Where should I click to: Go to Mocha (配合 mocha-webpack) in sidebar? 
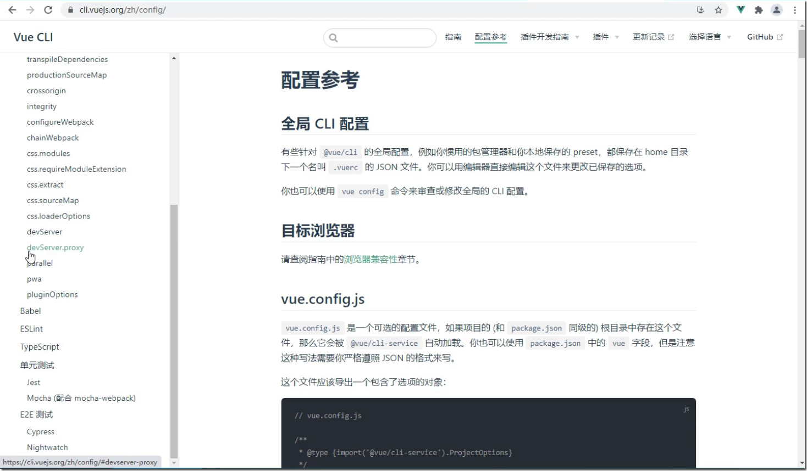[81, 398]
